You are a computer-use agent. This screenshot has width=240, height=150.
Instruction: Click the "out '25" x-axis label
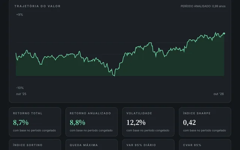point(21,94)
